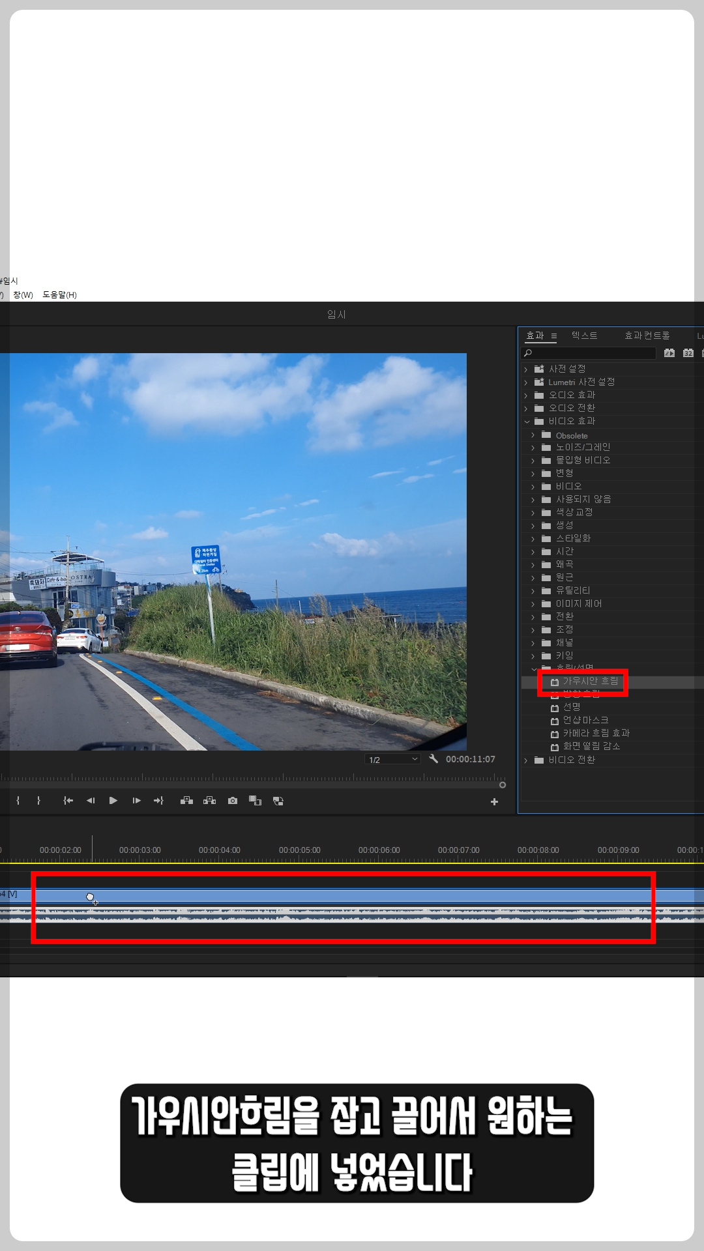Click program monitor timecode 00:00:11:07
704x1251 pixels.
coord(471,759)
